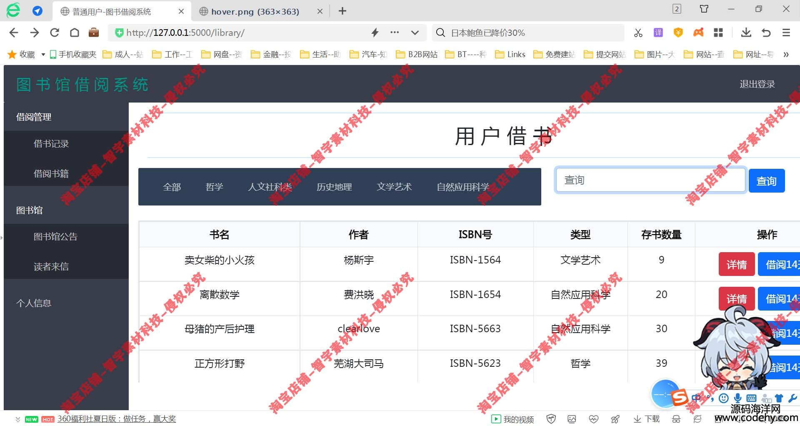Open new tab with plus button
800x426 pixels.
coord(342,11)
